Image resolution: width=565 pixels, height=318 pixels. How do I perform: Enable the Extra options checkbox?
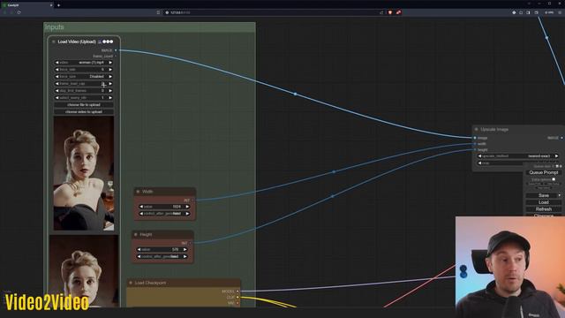(554, 179)
